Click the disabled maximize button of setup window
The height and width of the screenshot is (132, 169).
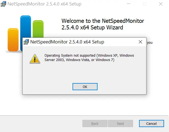145,4
